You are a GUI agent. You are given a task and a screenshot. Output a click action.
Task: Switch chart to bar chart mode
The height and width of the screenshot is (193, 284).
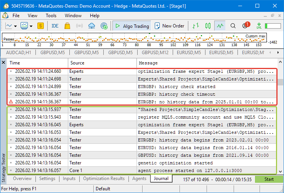click(x=196, y=26)
